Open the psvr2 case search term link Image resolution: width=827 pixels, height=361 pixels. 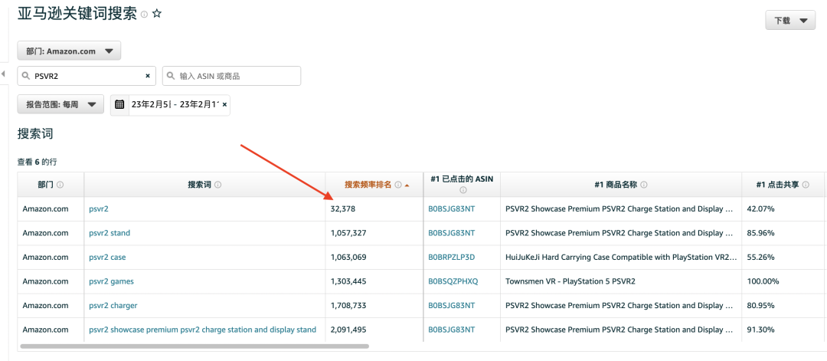tap(108, 257)
